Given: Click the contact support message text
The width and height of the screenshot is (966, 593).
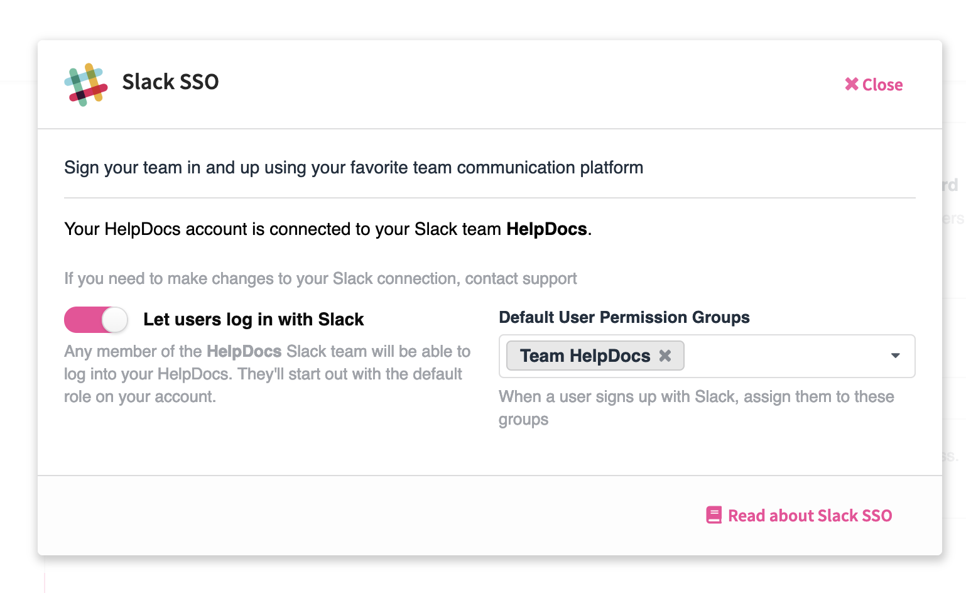Looking at the screenshot, I should coord(320,278).
